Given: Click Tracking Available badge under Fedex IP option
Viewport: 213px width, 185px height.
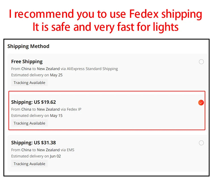Looking at the screenshot, I should [29, 123].
